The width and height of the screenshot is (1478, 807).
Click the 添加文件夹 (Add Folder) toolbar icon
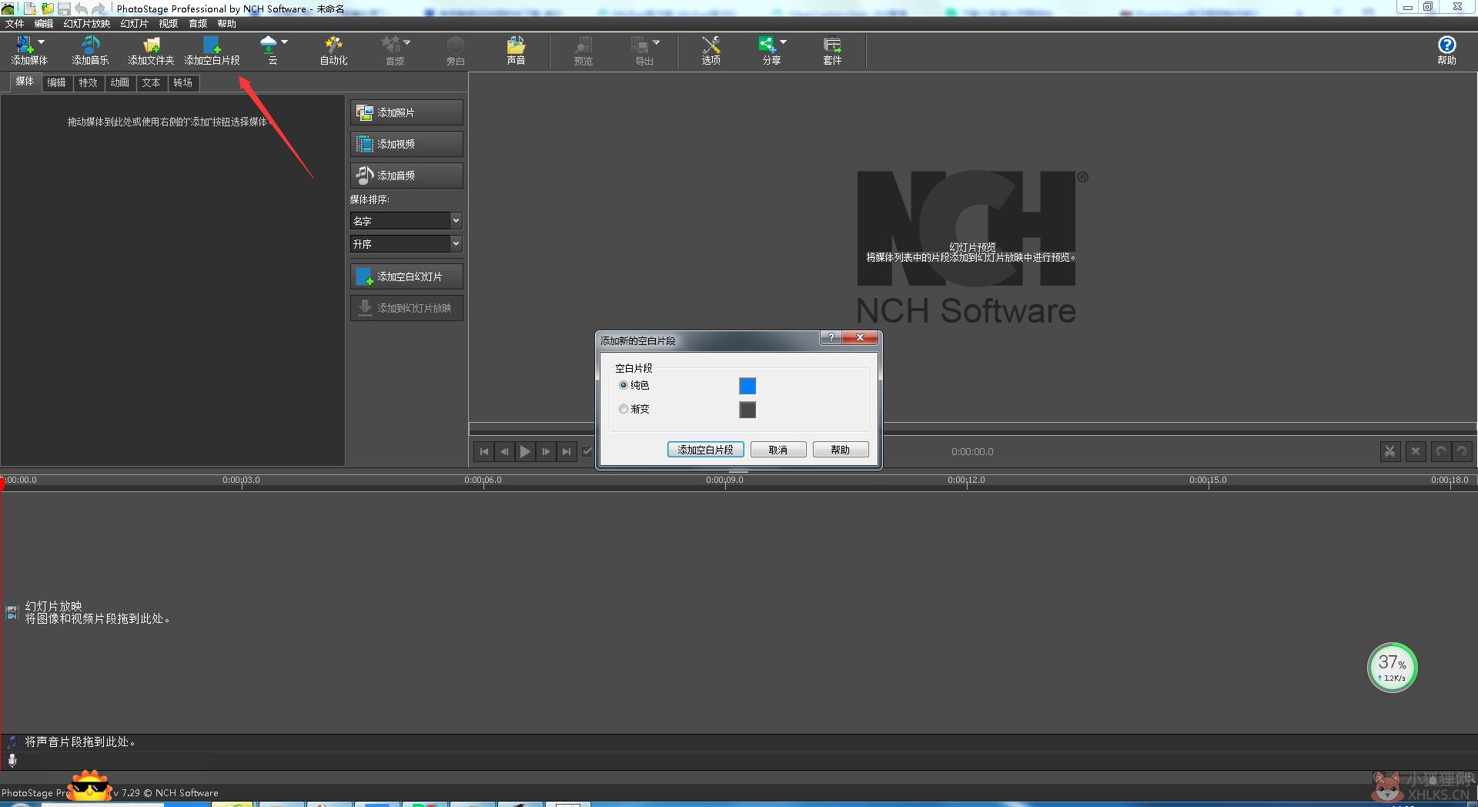click(151, 51)
